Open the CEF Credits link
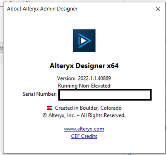167x155 pixels. pos(84,136)
